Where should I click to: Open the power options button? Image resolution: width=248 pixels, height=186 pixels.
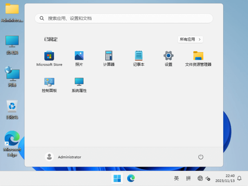[x=201, y=157]
